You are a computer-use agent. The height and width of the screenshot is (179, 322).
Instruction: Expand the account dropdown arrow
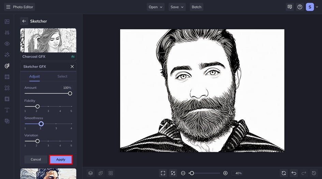(x=317, y=7)
